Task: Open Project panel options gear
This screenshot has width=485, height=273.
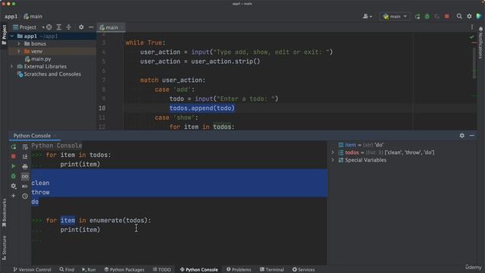Action: click(x=81, y=27)
